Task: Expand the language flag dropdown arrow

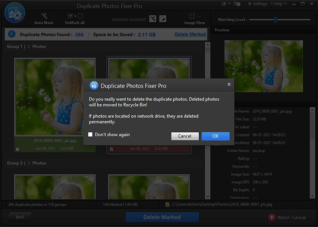Action: pos(229,4)
